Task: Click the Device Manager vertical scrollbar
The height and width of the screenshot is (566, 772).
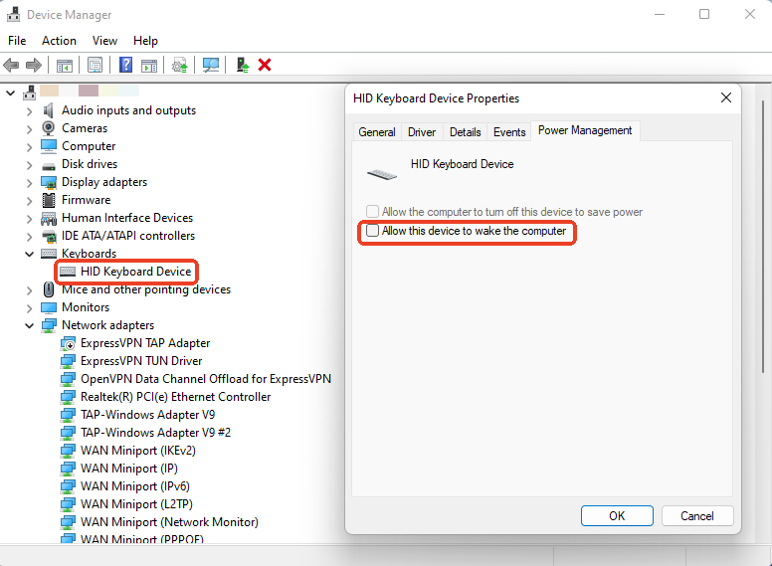Action: coord(763,236)
